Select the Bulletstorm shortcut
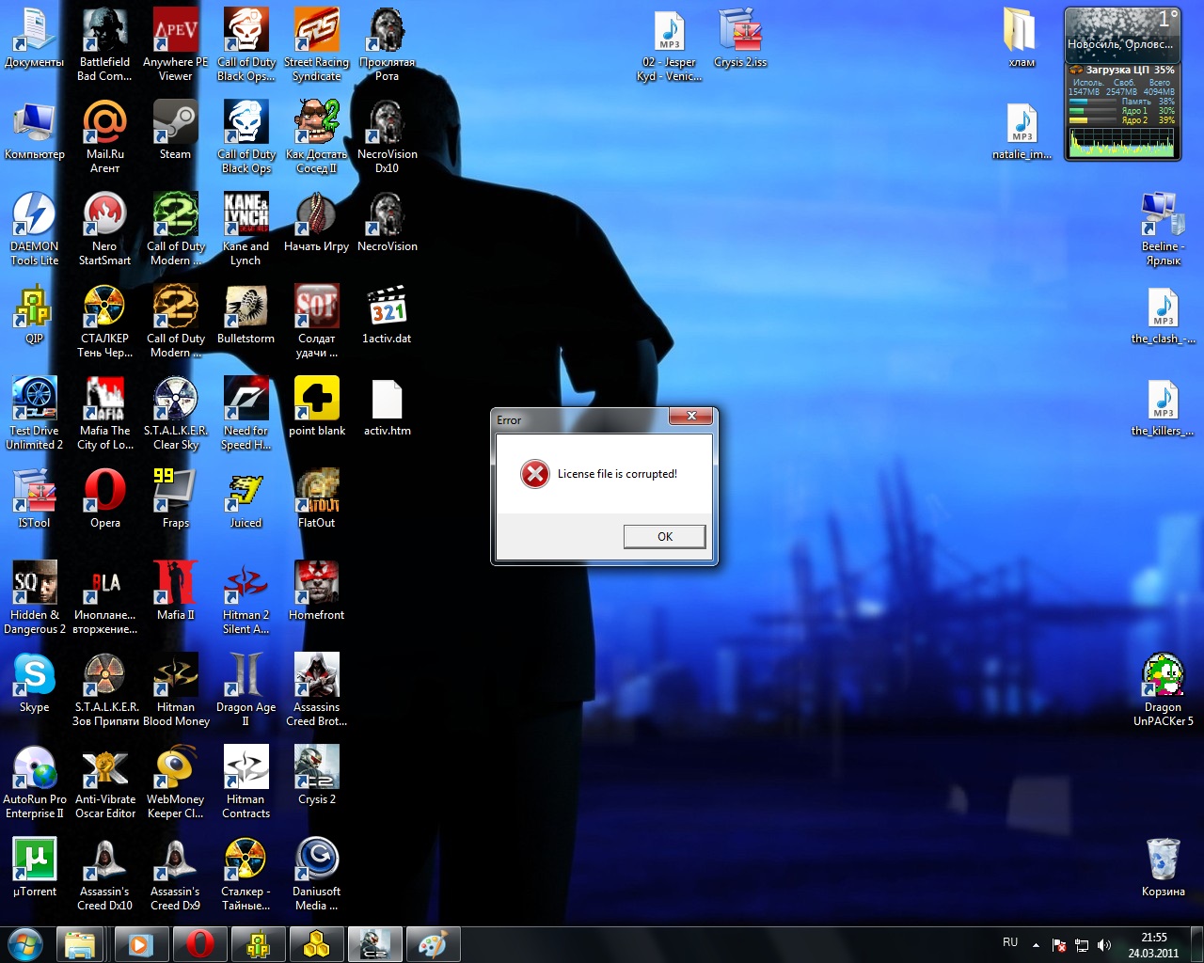 [x=246, y=314]
